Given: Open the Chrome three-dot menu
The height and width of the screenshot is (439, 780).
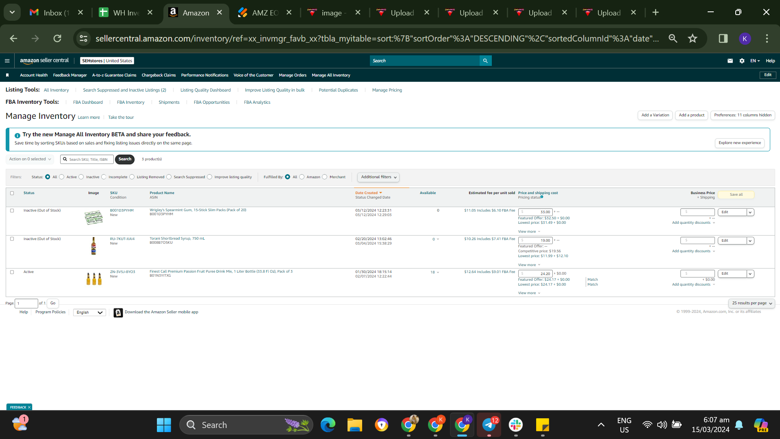Looking at the screenshot, I should pyautogui.click(x=767, y=39).
